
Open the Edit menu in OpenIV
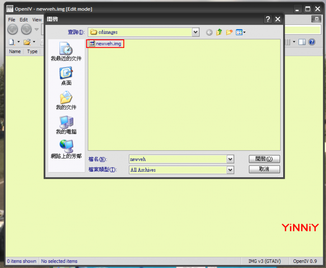(x=24, y=19)
